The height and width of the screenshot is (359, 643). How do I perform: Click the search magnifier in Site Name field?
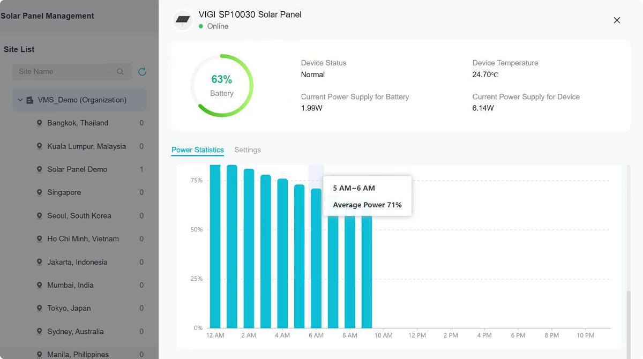[120, 71]
